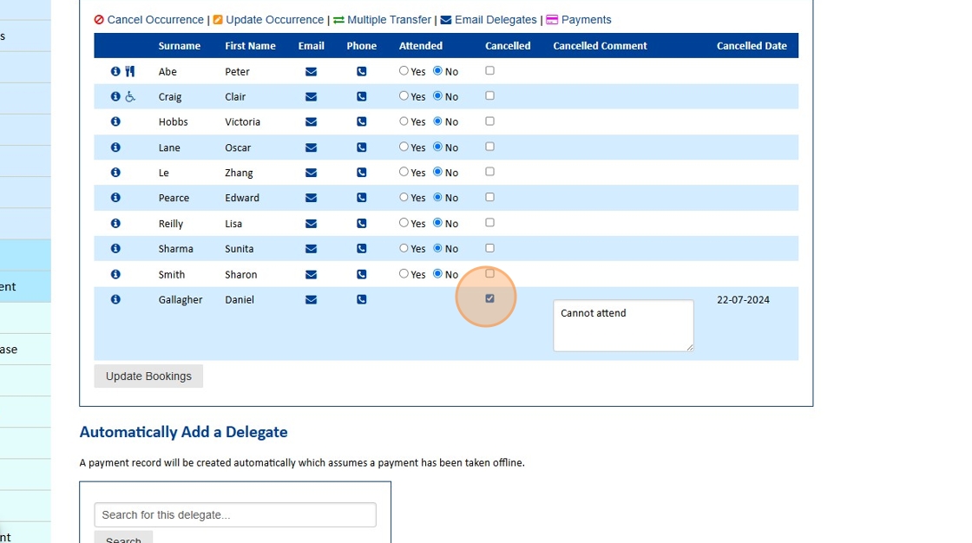Click the Cancel Occurrence link
The width and height of the screenshot is (972, 543).
point(154,20)
